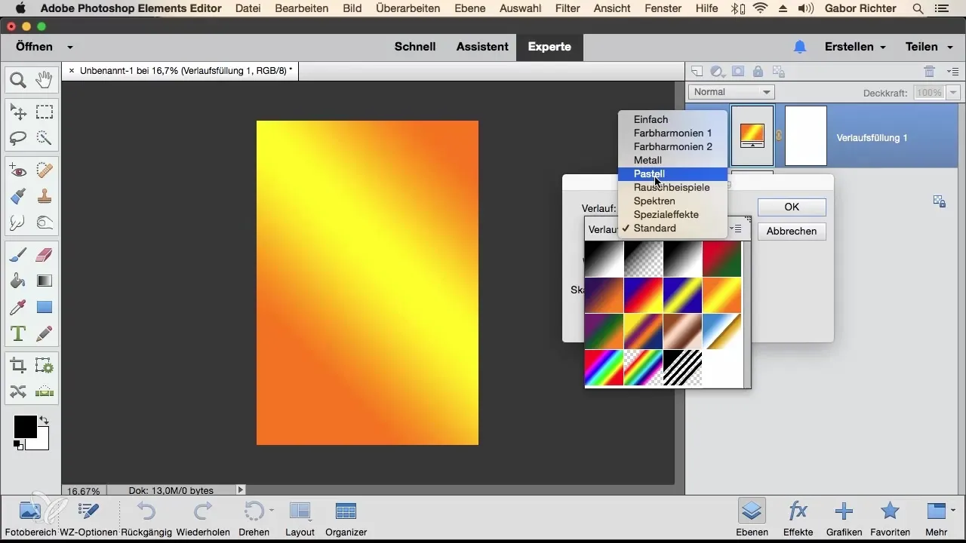The height and width of the screenshot is (543, 966).
Task: Toggle the layer lock icon
Action: (758, 72)
